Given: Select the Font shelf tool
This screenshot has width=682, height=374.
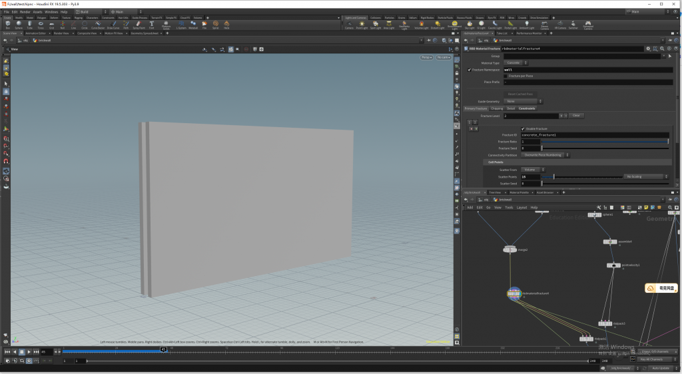Looking at the screenshot, I should tap(151, 25).
